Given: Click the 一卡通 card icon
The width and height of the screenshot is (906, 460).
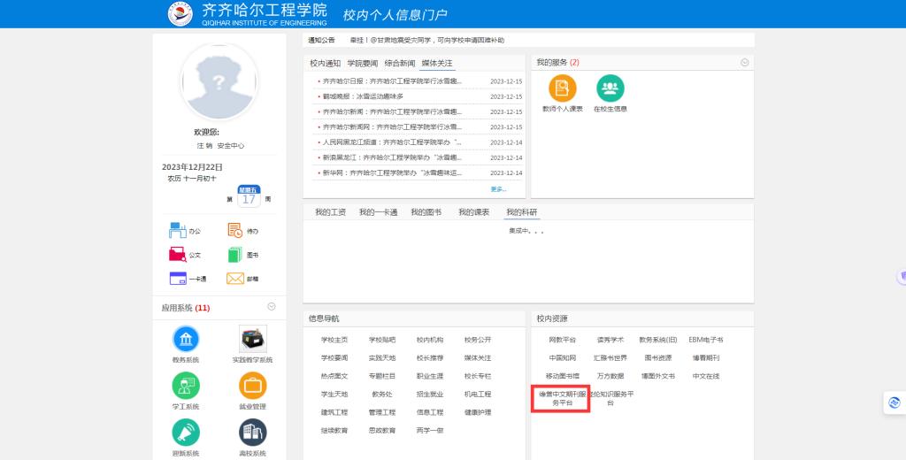Looking at the screenshot, I should pos(178,279).
